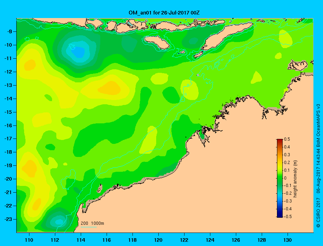Click longitude label 118
This screenshot has width=323, height=246.
pos(132,240)
